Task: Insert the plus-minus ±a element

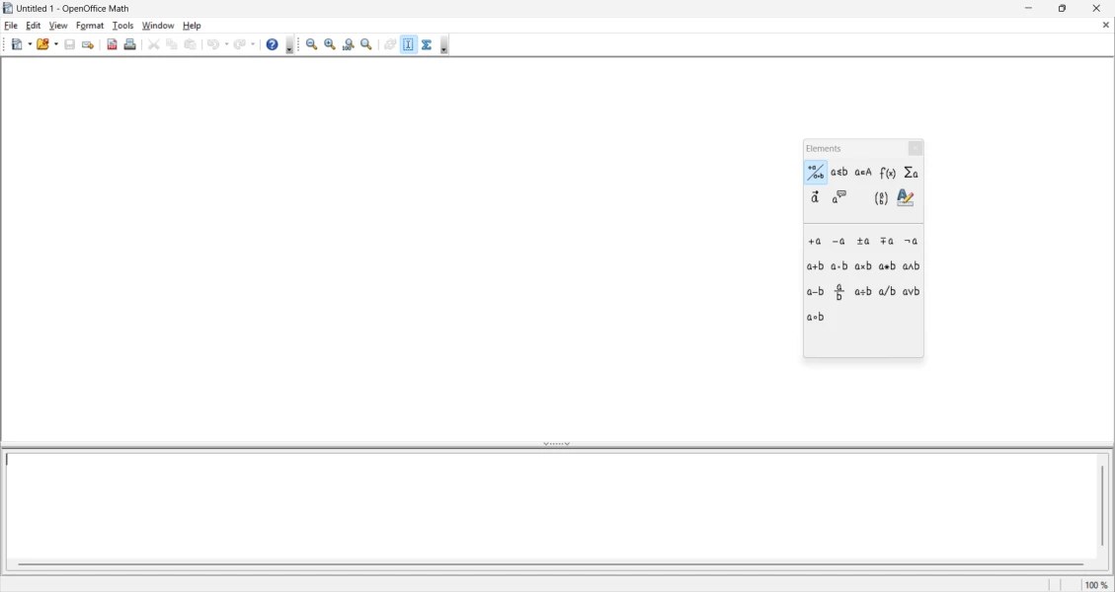Action: pos(863,242)
